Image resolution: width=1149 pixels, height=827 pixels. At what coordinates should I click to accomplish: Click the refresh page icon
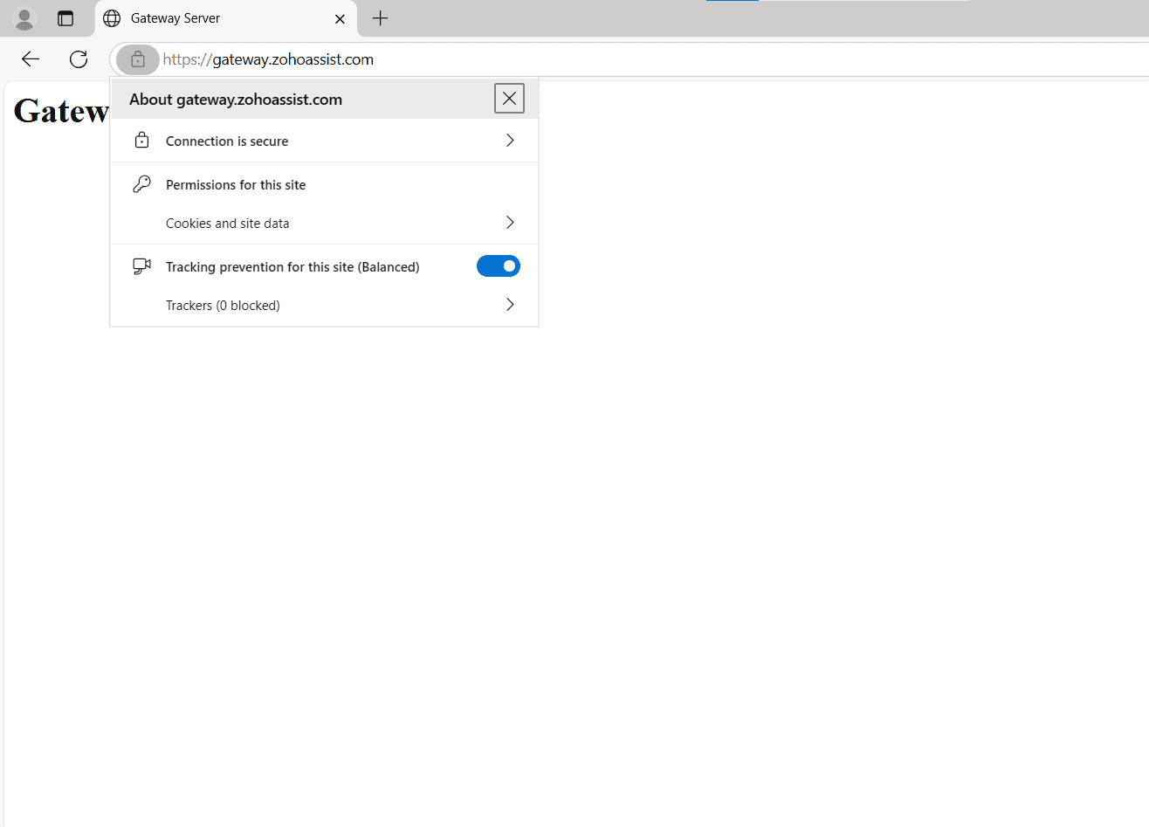[78, 59]
